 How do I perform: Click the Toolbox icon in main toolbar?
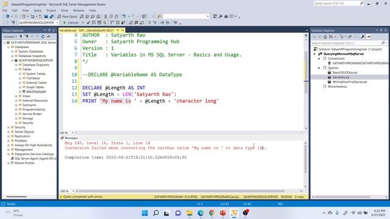point(226,16)
